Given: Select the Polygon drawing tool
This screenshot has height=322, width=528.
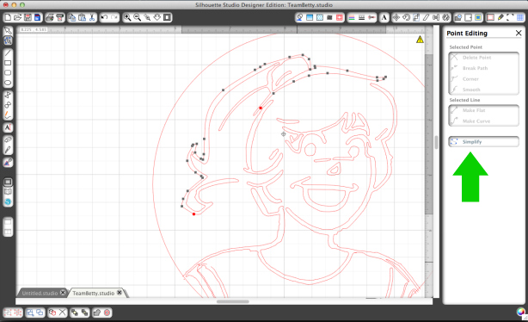Looking at the screenshot, I should [8, 96].
